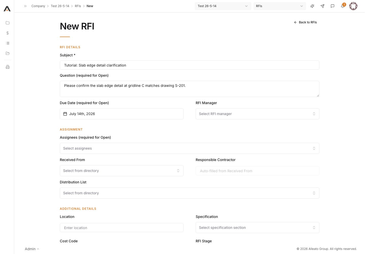
Task: Open the dollar sign financials icon
Action: (8, 33)
